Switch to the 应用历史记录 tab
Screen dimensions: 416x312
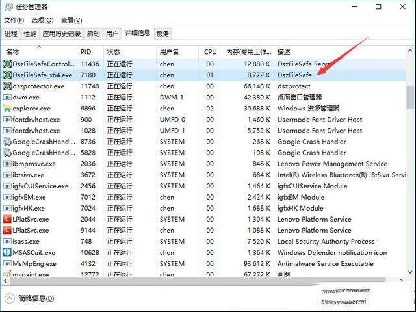coord(62,34)
